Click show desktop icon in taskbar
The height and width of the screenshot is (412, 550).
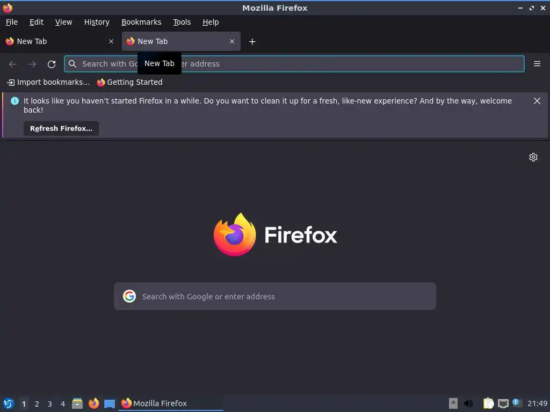pos(110,403)
